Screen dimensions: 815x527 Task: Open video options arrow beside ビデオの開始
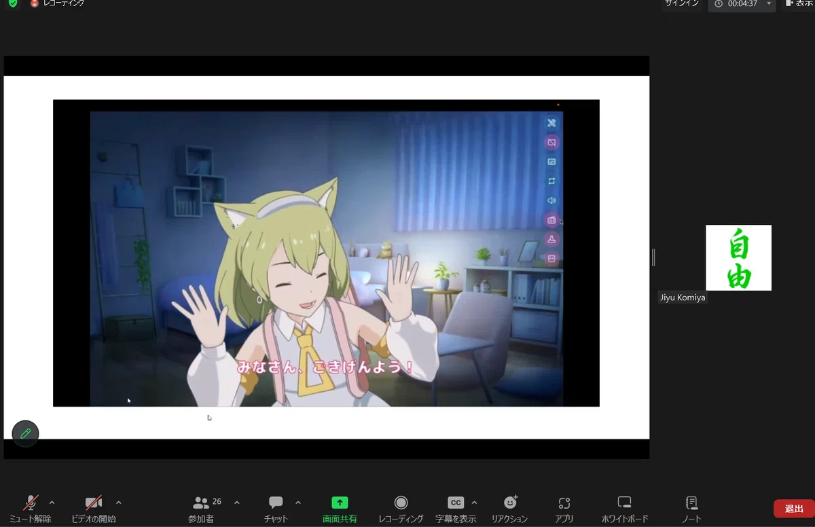(x=119, y=503)
